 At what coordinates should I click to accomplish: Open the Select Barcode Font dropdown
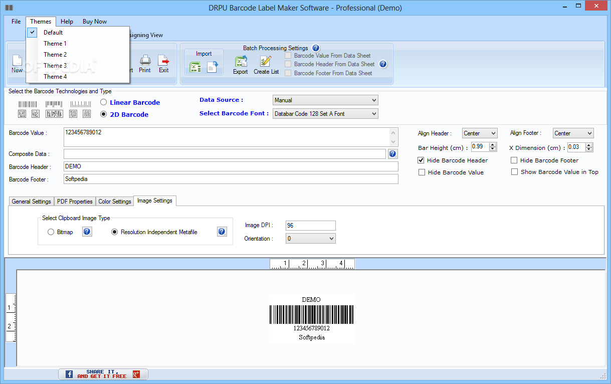pos(325,114)
